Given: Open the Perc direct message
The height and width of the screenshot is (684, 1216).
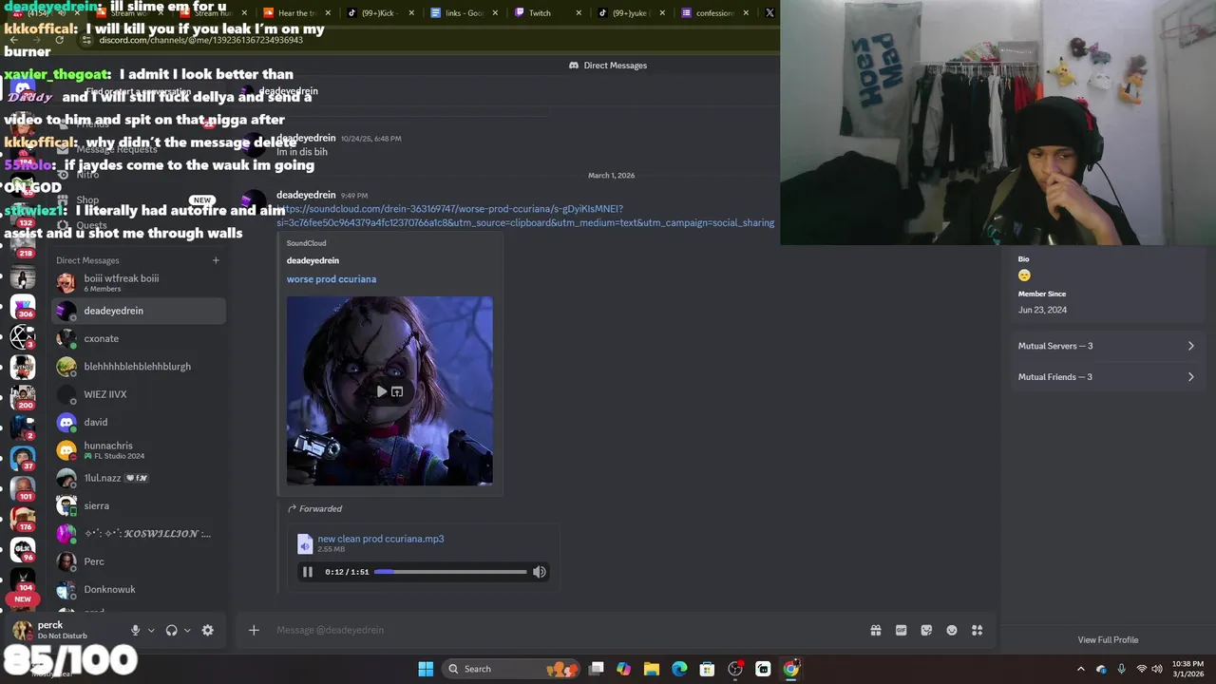Looking at the screenshot, I should (x=139, y=561).
